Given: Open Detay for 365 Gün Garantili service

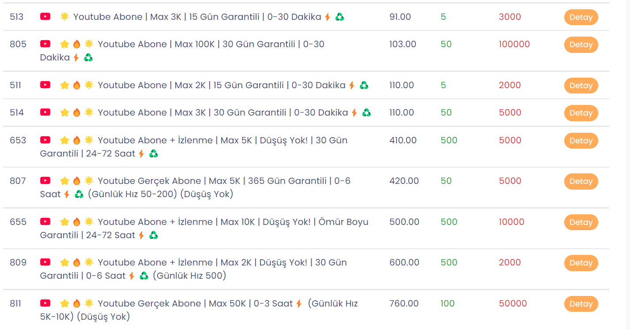Looking at the screenshot, I should (x=581, y=181).
